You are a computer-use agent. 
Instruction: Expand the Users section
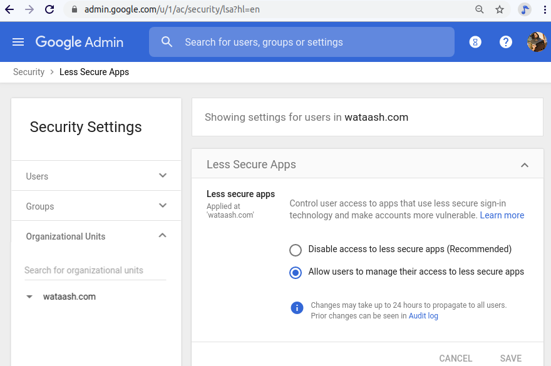163,176
